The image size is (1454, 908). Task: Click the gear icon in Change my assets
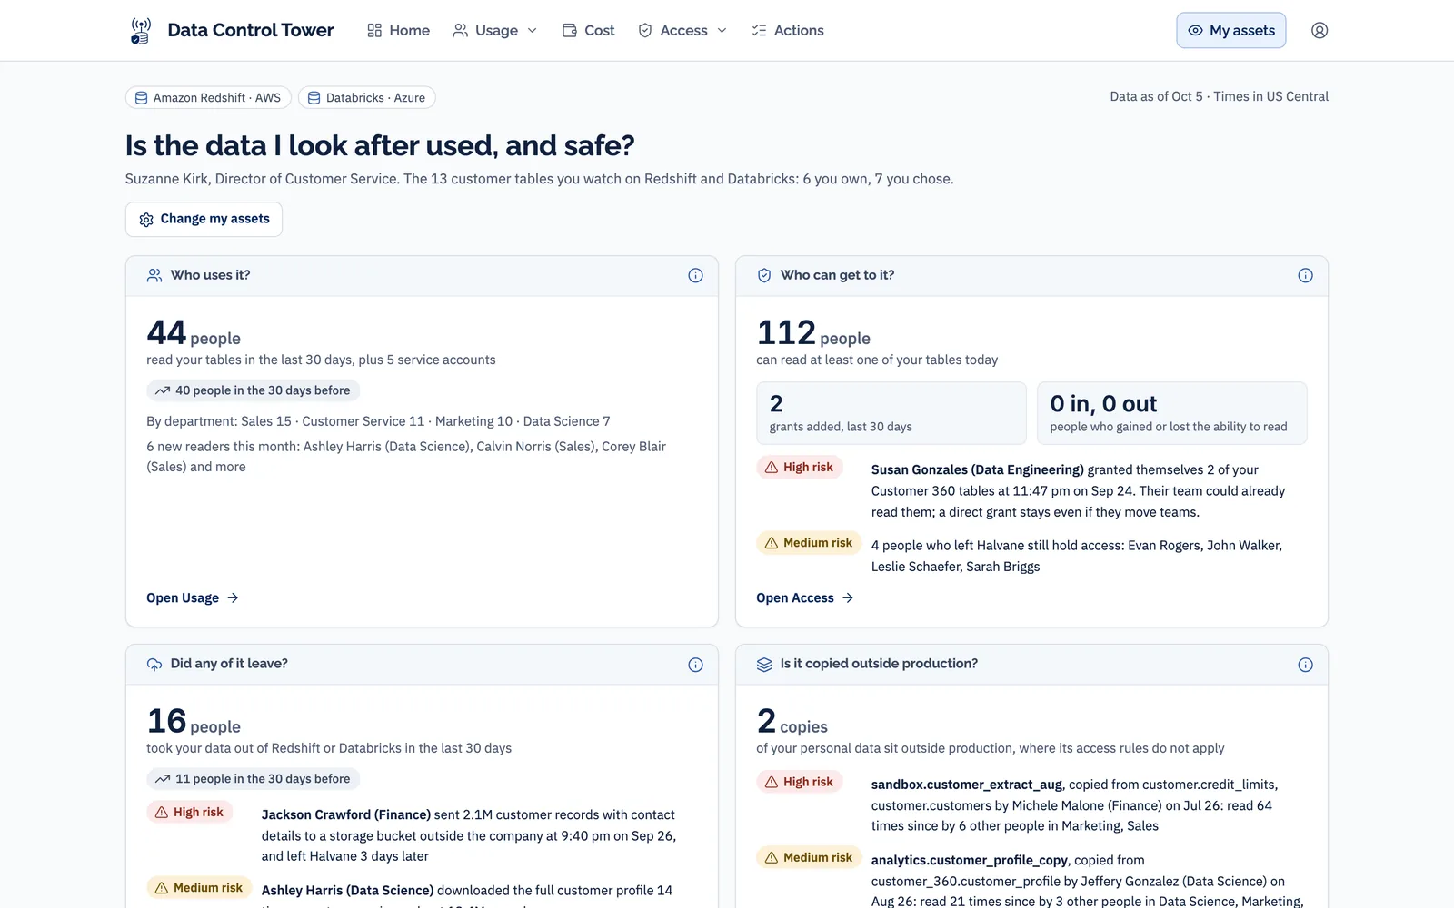coord(146,220)
